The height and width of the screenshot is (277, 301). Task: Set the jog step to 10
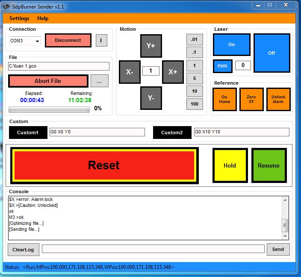point(195,91)
